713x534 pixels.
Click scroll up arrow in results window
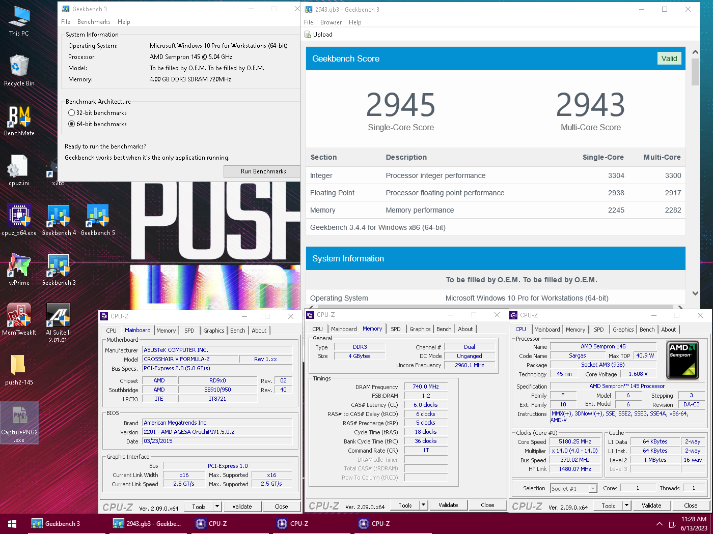pos(696,52)
